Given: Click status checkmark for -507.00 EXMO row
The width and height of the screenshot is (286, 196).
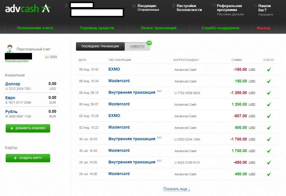Looking at the screenshot, I should pyautogui.click(x=269, y=116).
